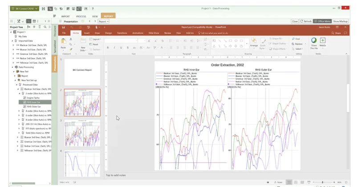
Task: Click the oval shape in shapes gallery
Action: [x=236, y=41]
